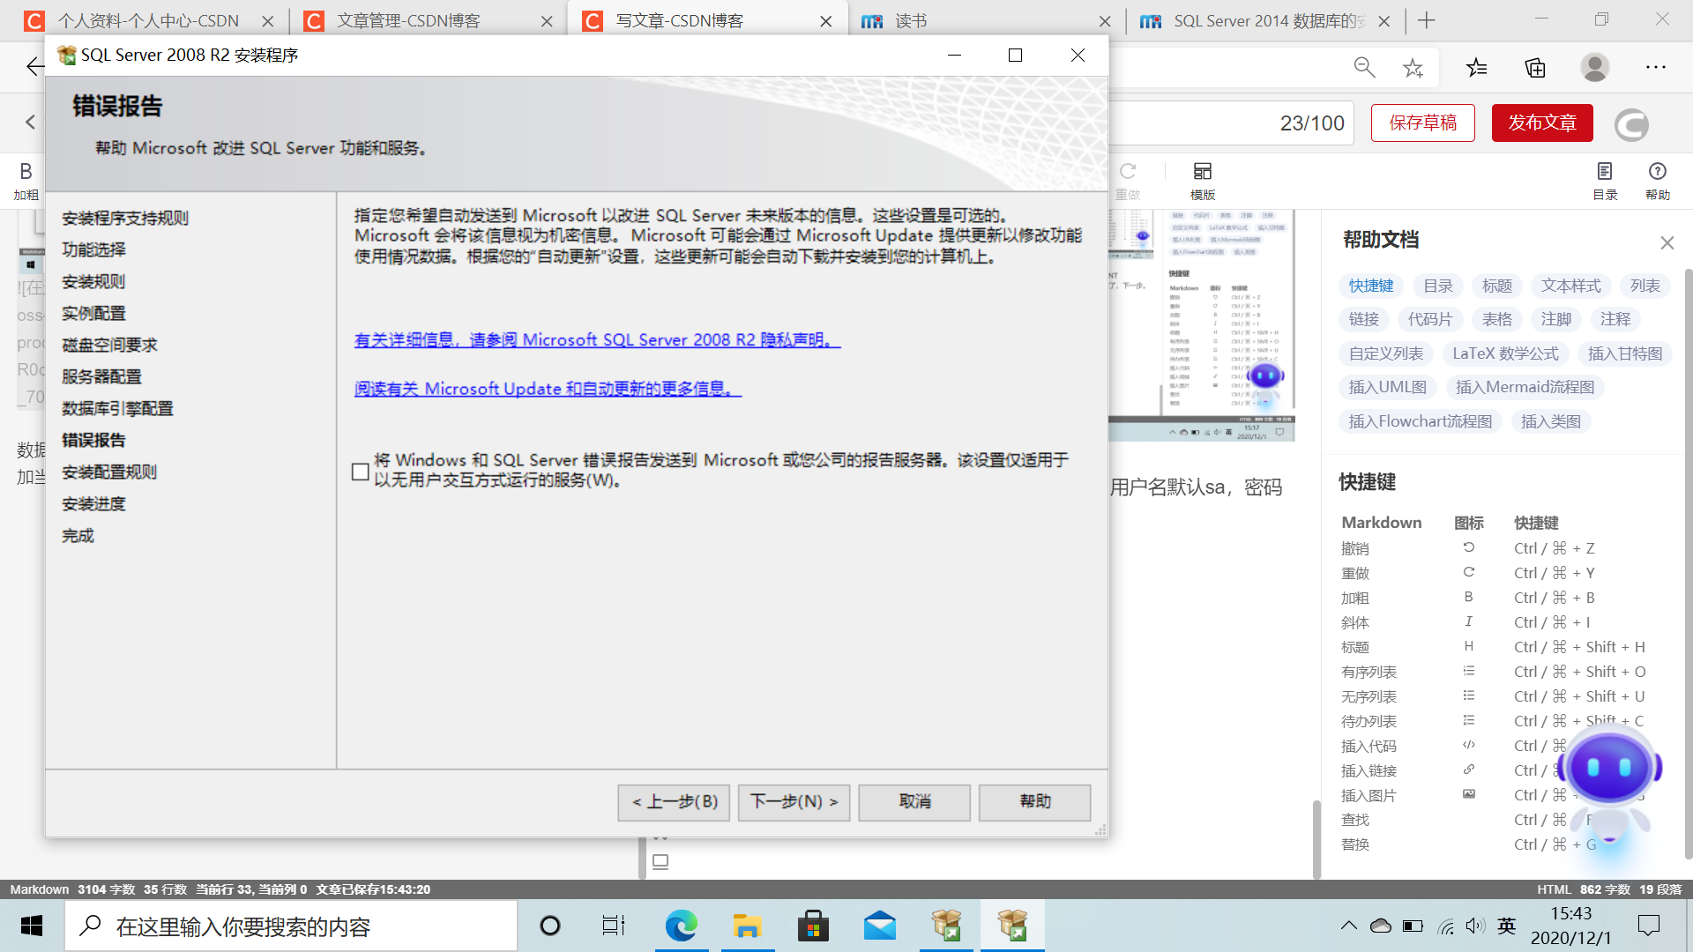
Task: Open a new browser tab with plus icon
Action: [1427, 21]
